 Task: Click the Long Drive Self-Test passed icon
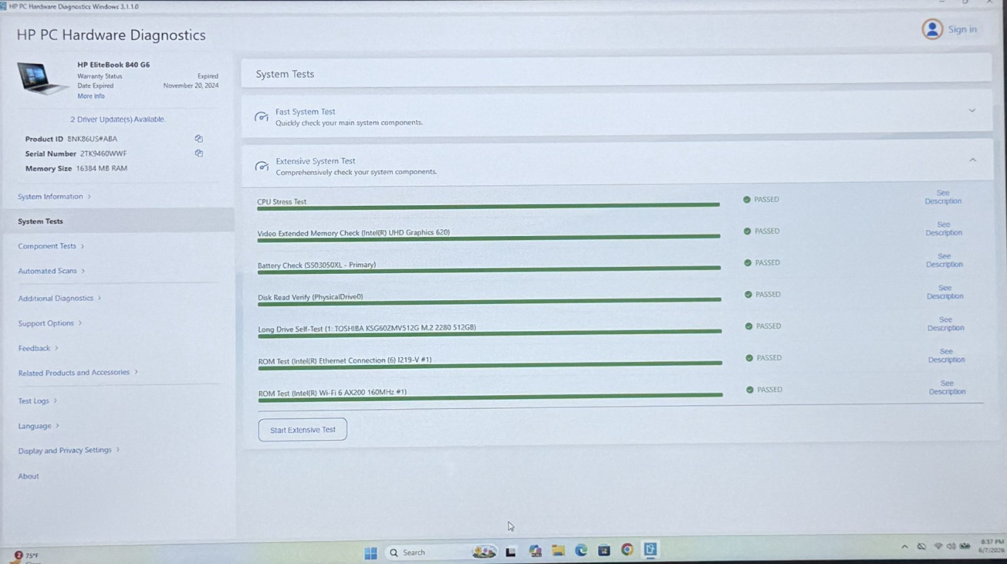pyautogui.click(x=749, y=326)
